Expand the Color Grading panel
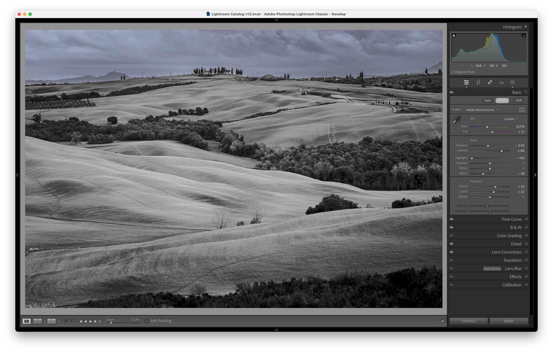The width and height of the screenshot is (553, 352). click(509, 235)
